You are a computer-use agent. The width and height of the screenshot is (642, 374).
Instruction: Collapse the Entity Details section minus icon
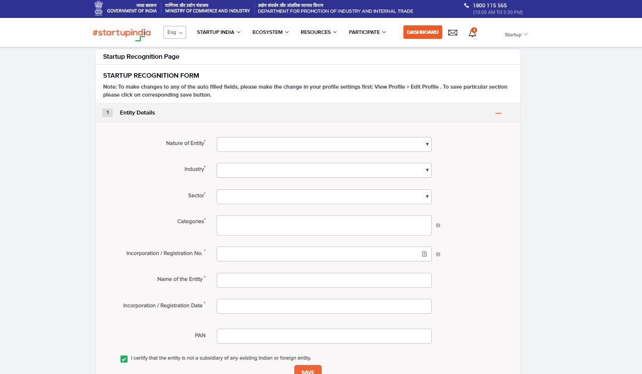[499, 114]
